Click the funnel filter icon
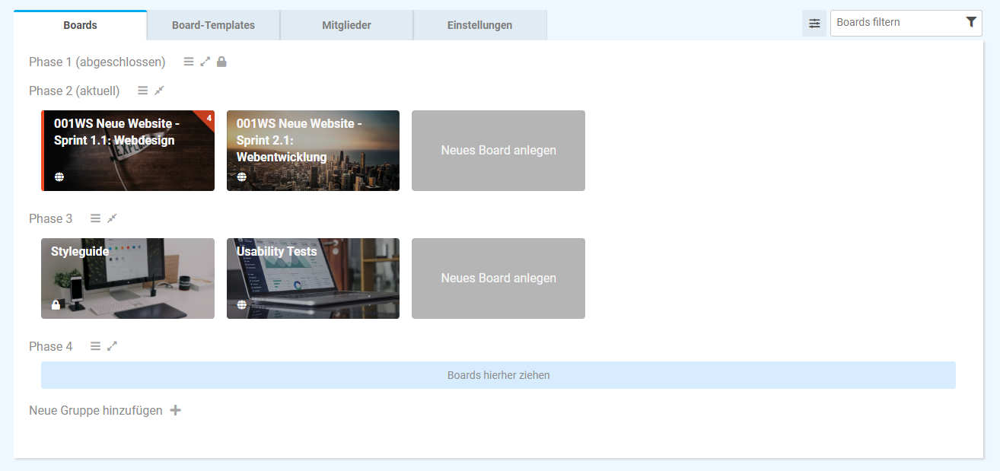The image size is (1000, 471). [971, 23]
